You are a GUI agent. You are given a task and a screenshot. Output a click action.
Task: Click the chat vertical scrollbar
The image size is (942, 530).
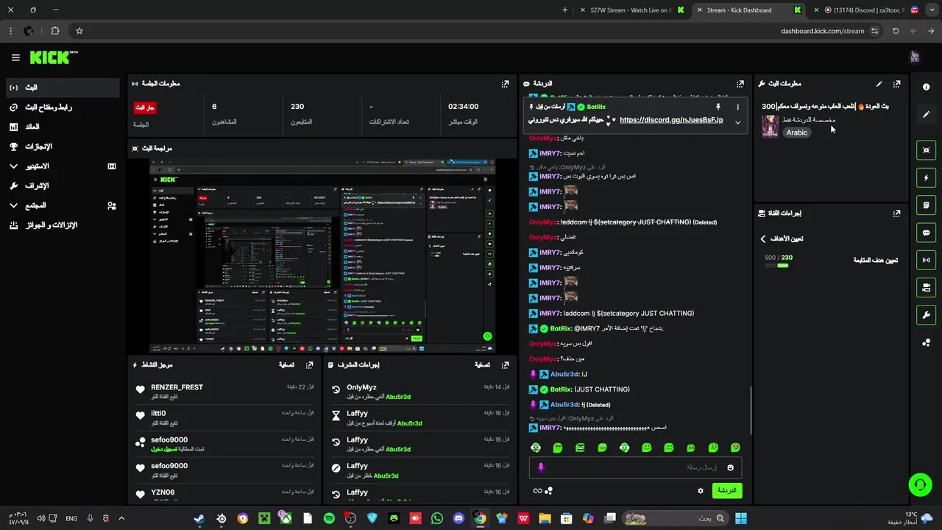point(751,410)
